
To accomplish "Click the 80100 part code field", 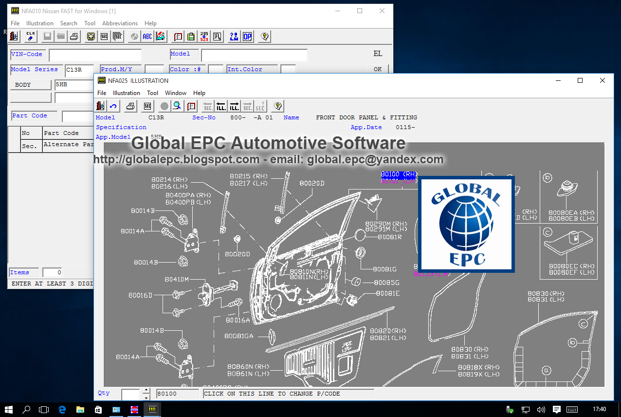I will click(178, 394).
